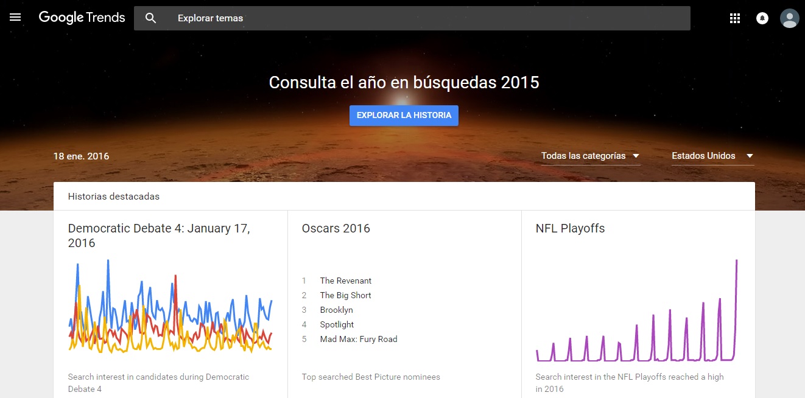Screen dimensions: 805x398
Task: Open the user account avatar
Action: pyautogui.click(x=789, y=18)
